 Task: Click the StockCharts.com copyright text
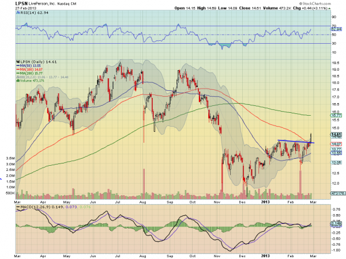point(315,3)
